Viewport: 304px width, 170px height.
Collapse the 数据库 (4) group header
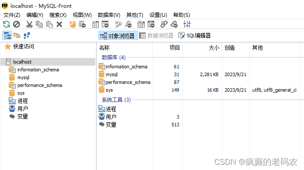113,57
